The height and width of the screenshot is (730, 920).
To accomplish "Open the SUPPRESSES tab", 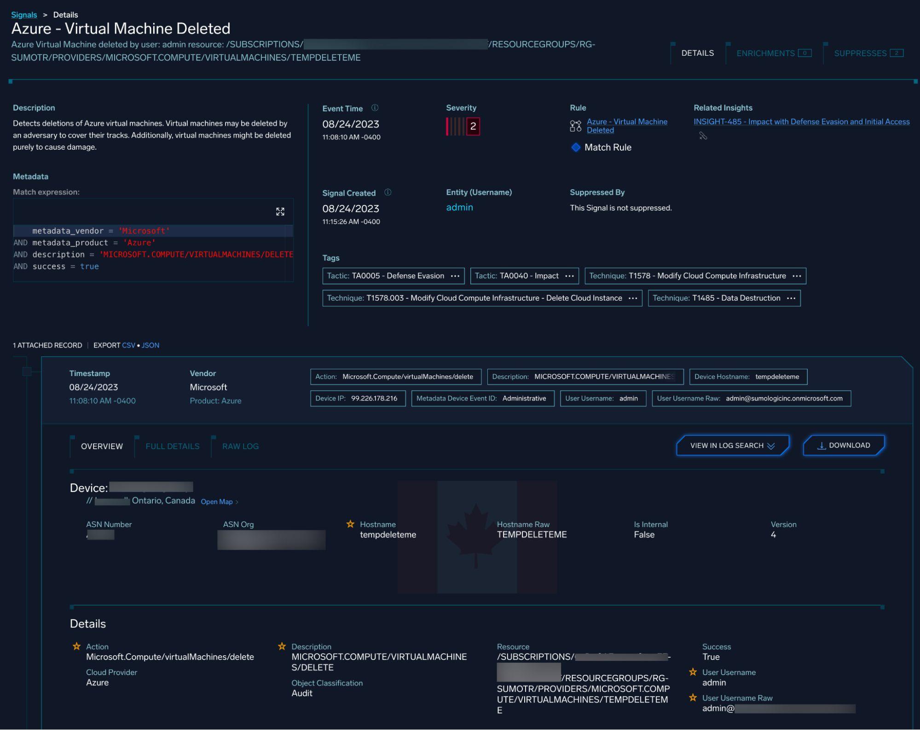I will (860, 52).
